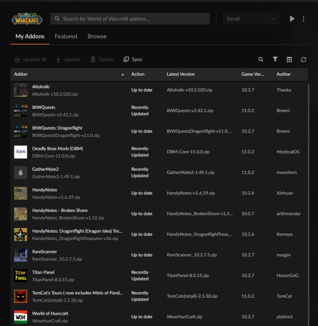Click HandyNotes game version 10.2.6
The image size is (318, 326).
[248, 193]
